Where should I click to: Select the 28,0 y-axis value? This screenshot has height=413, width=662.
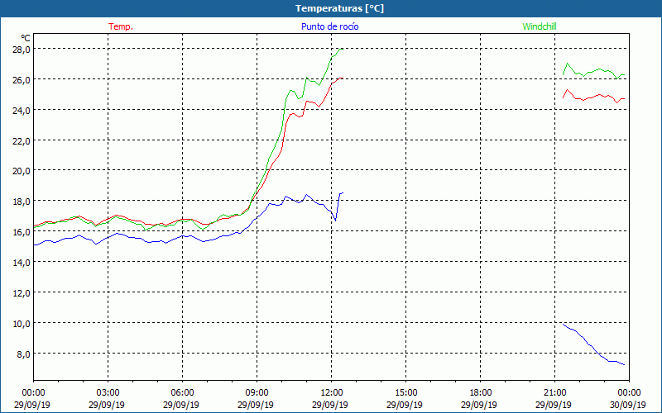tap(22, 50)
